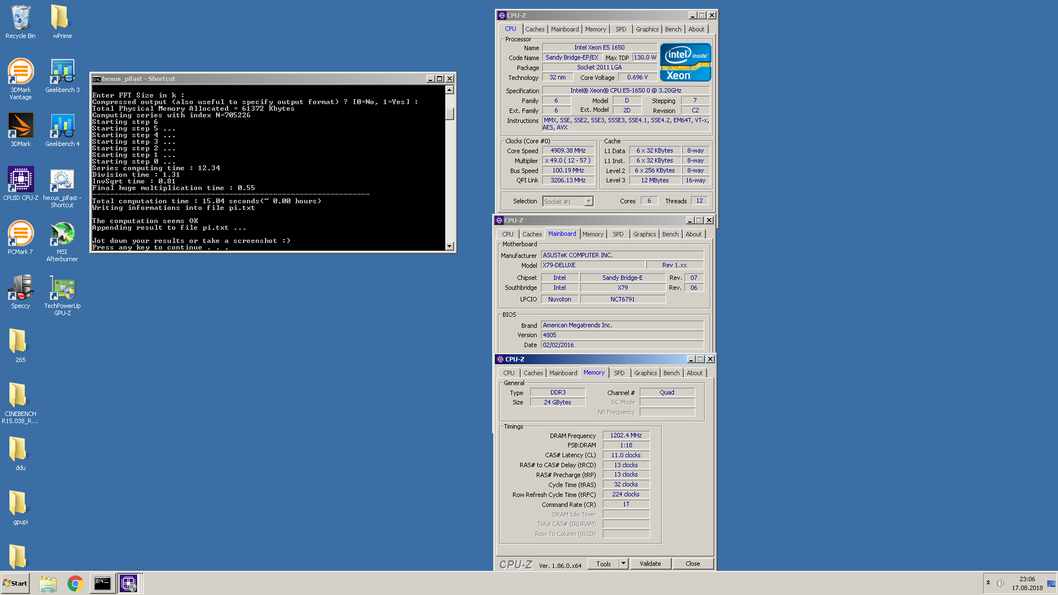Open Google Chrome from the taskbar

(75, 583)
